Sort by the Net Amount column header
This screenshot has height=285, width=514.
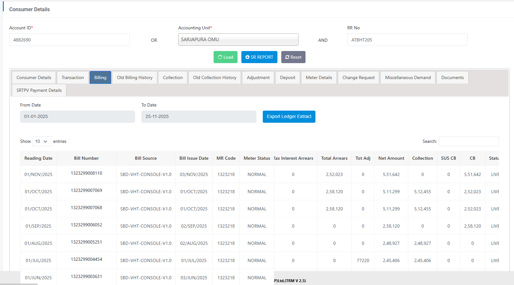[x=391, y=158]
